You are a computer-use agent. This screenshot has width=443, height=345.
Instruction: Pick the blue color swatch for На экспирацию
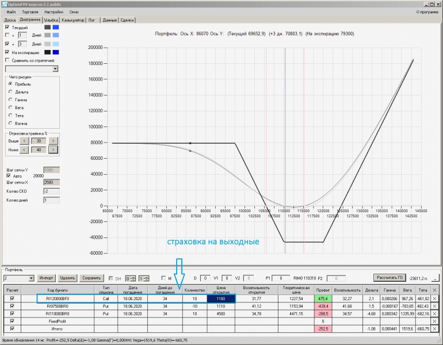click(55, 52)
